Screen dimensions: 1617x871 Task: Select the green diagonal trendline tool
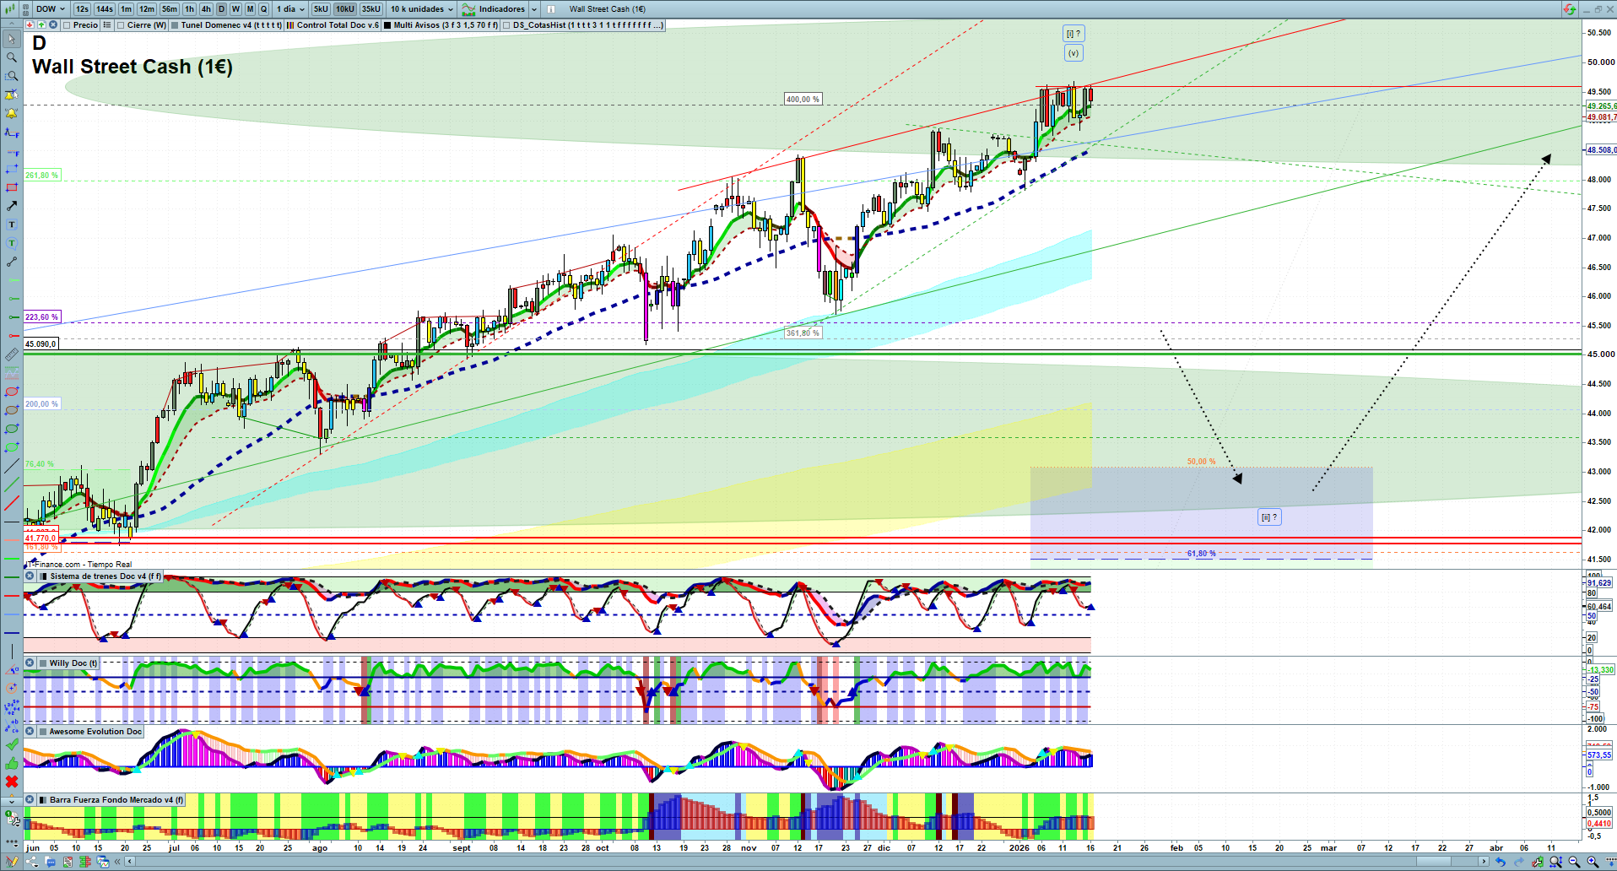point(12,484)
